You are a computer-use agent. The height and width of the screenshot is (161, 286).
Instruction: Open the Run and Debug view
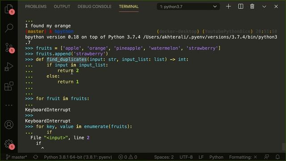click(9, 67)
